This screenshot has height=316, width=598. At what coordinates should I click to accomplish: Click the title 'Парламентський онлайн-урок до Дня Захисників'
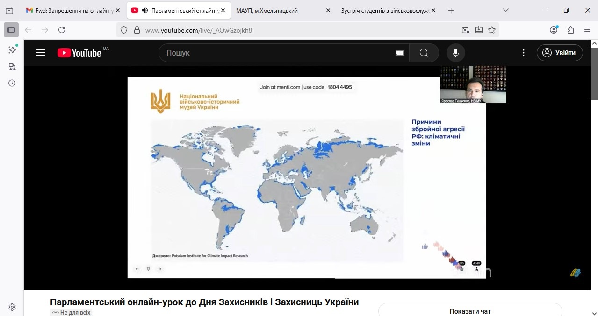point(204,302)
